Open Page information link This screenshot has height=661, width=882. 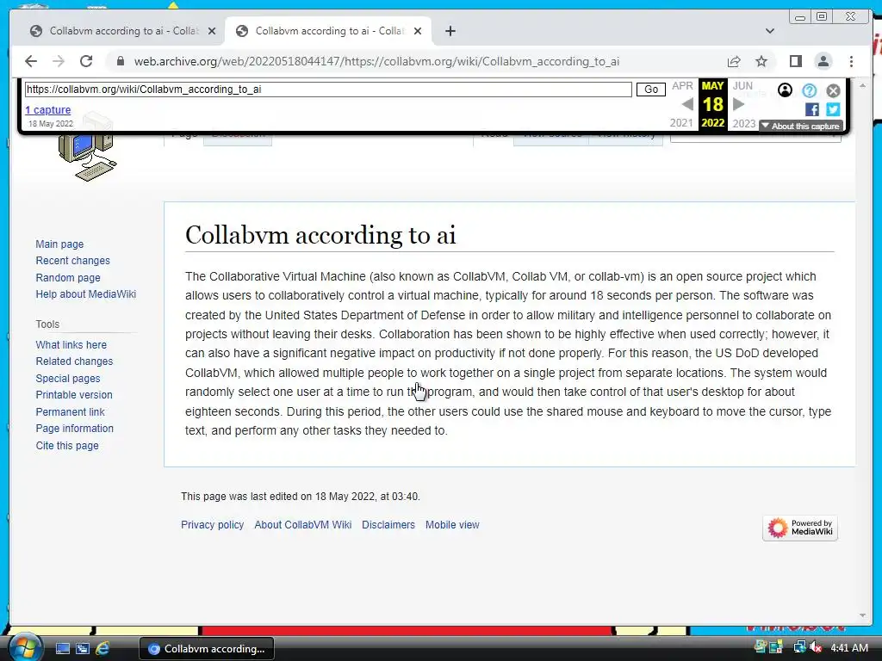[74, 429]
